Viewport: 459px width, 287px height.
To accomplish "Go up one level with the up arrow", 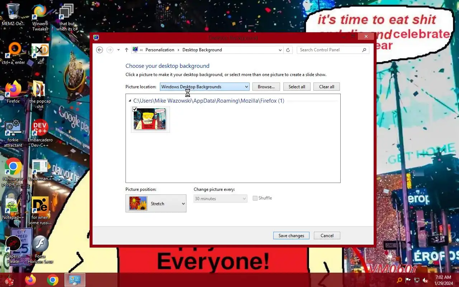I will (127, 50).
